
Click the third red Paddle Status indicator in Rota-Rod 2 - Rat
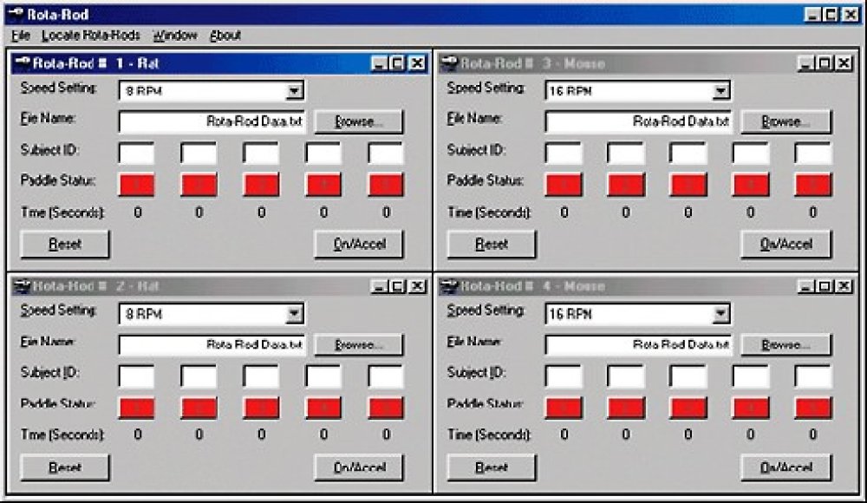261,408
